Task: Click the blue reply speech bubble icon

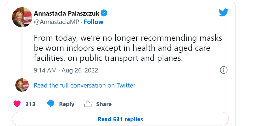Action: pos(50,104)
